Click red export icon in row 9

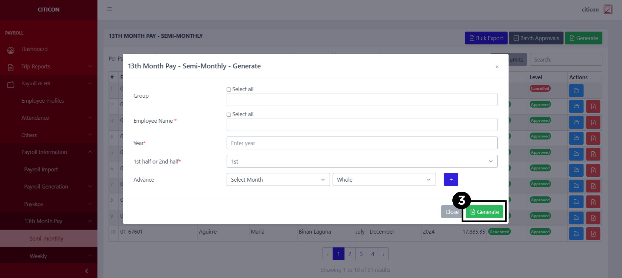593,218
